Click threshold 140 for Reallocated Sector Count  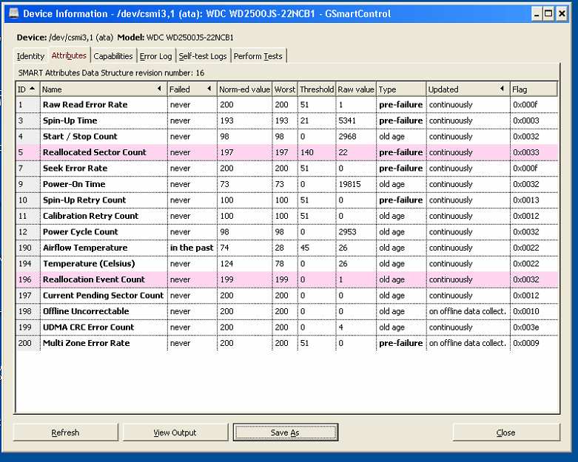click(306, 152)
